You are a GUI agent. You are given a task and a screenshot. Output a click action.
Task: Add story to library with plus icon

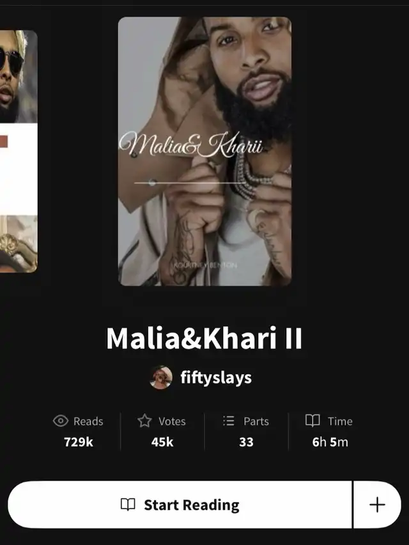[377, 505]
